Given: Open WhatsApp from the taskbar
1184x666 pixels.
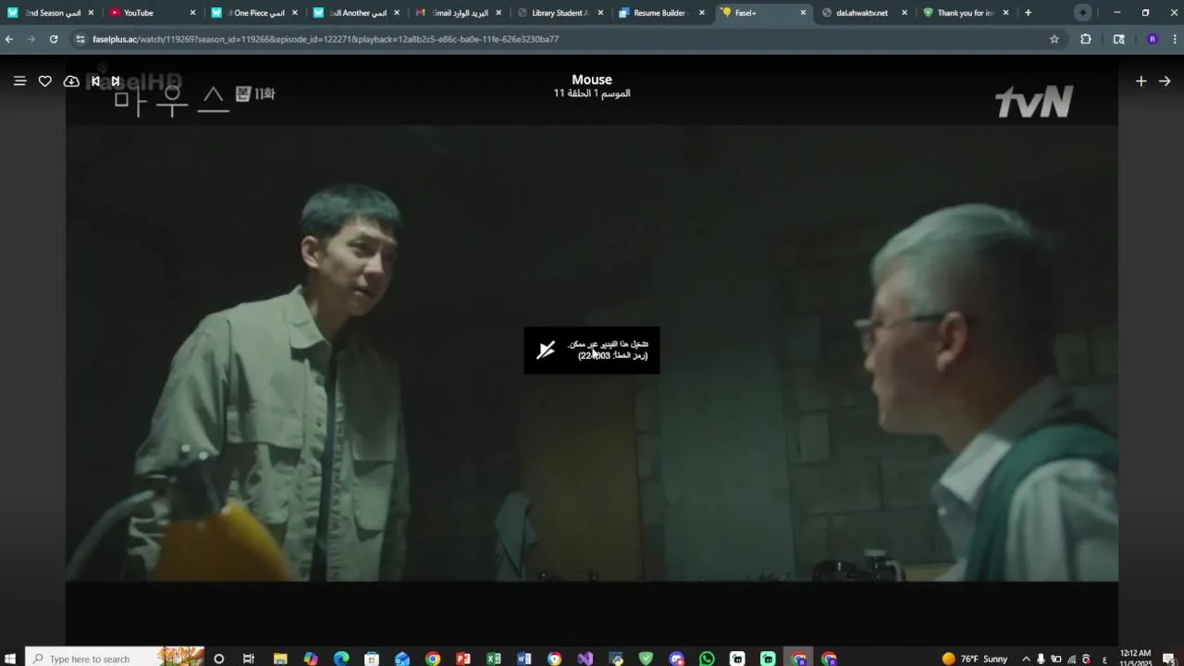Looking at the screenshot, I should point(708,659).
